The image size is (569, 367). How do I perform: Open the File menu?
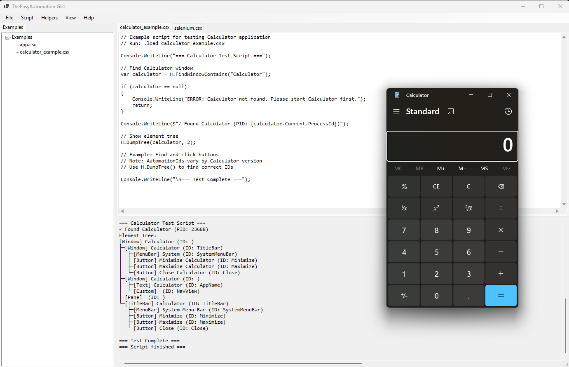(x=9, y=18)
